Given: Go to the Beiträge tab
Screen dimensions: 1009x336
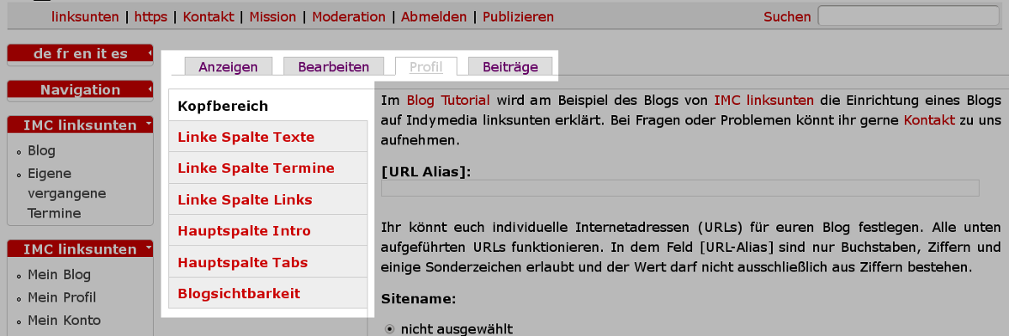Looking at the screenshot, I should click(510, 66).
